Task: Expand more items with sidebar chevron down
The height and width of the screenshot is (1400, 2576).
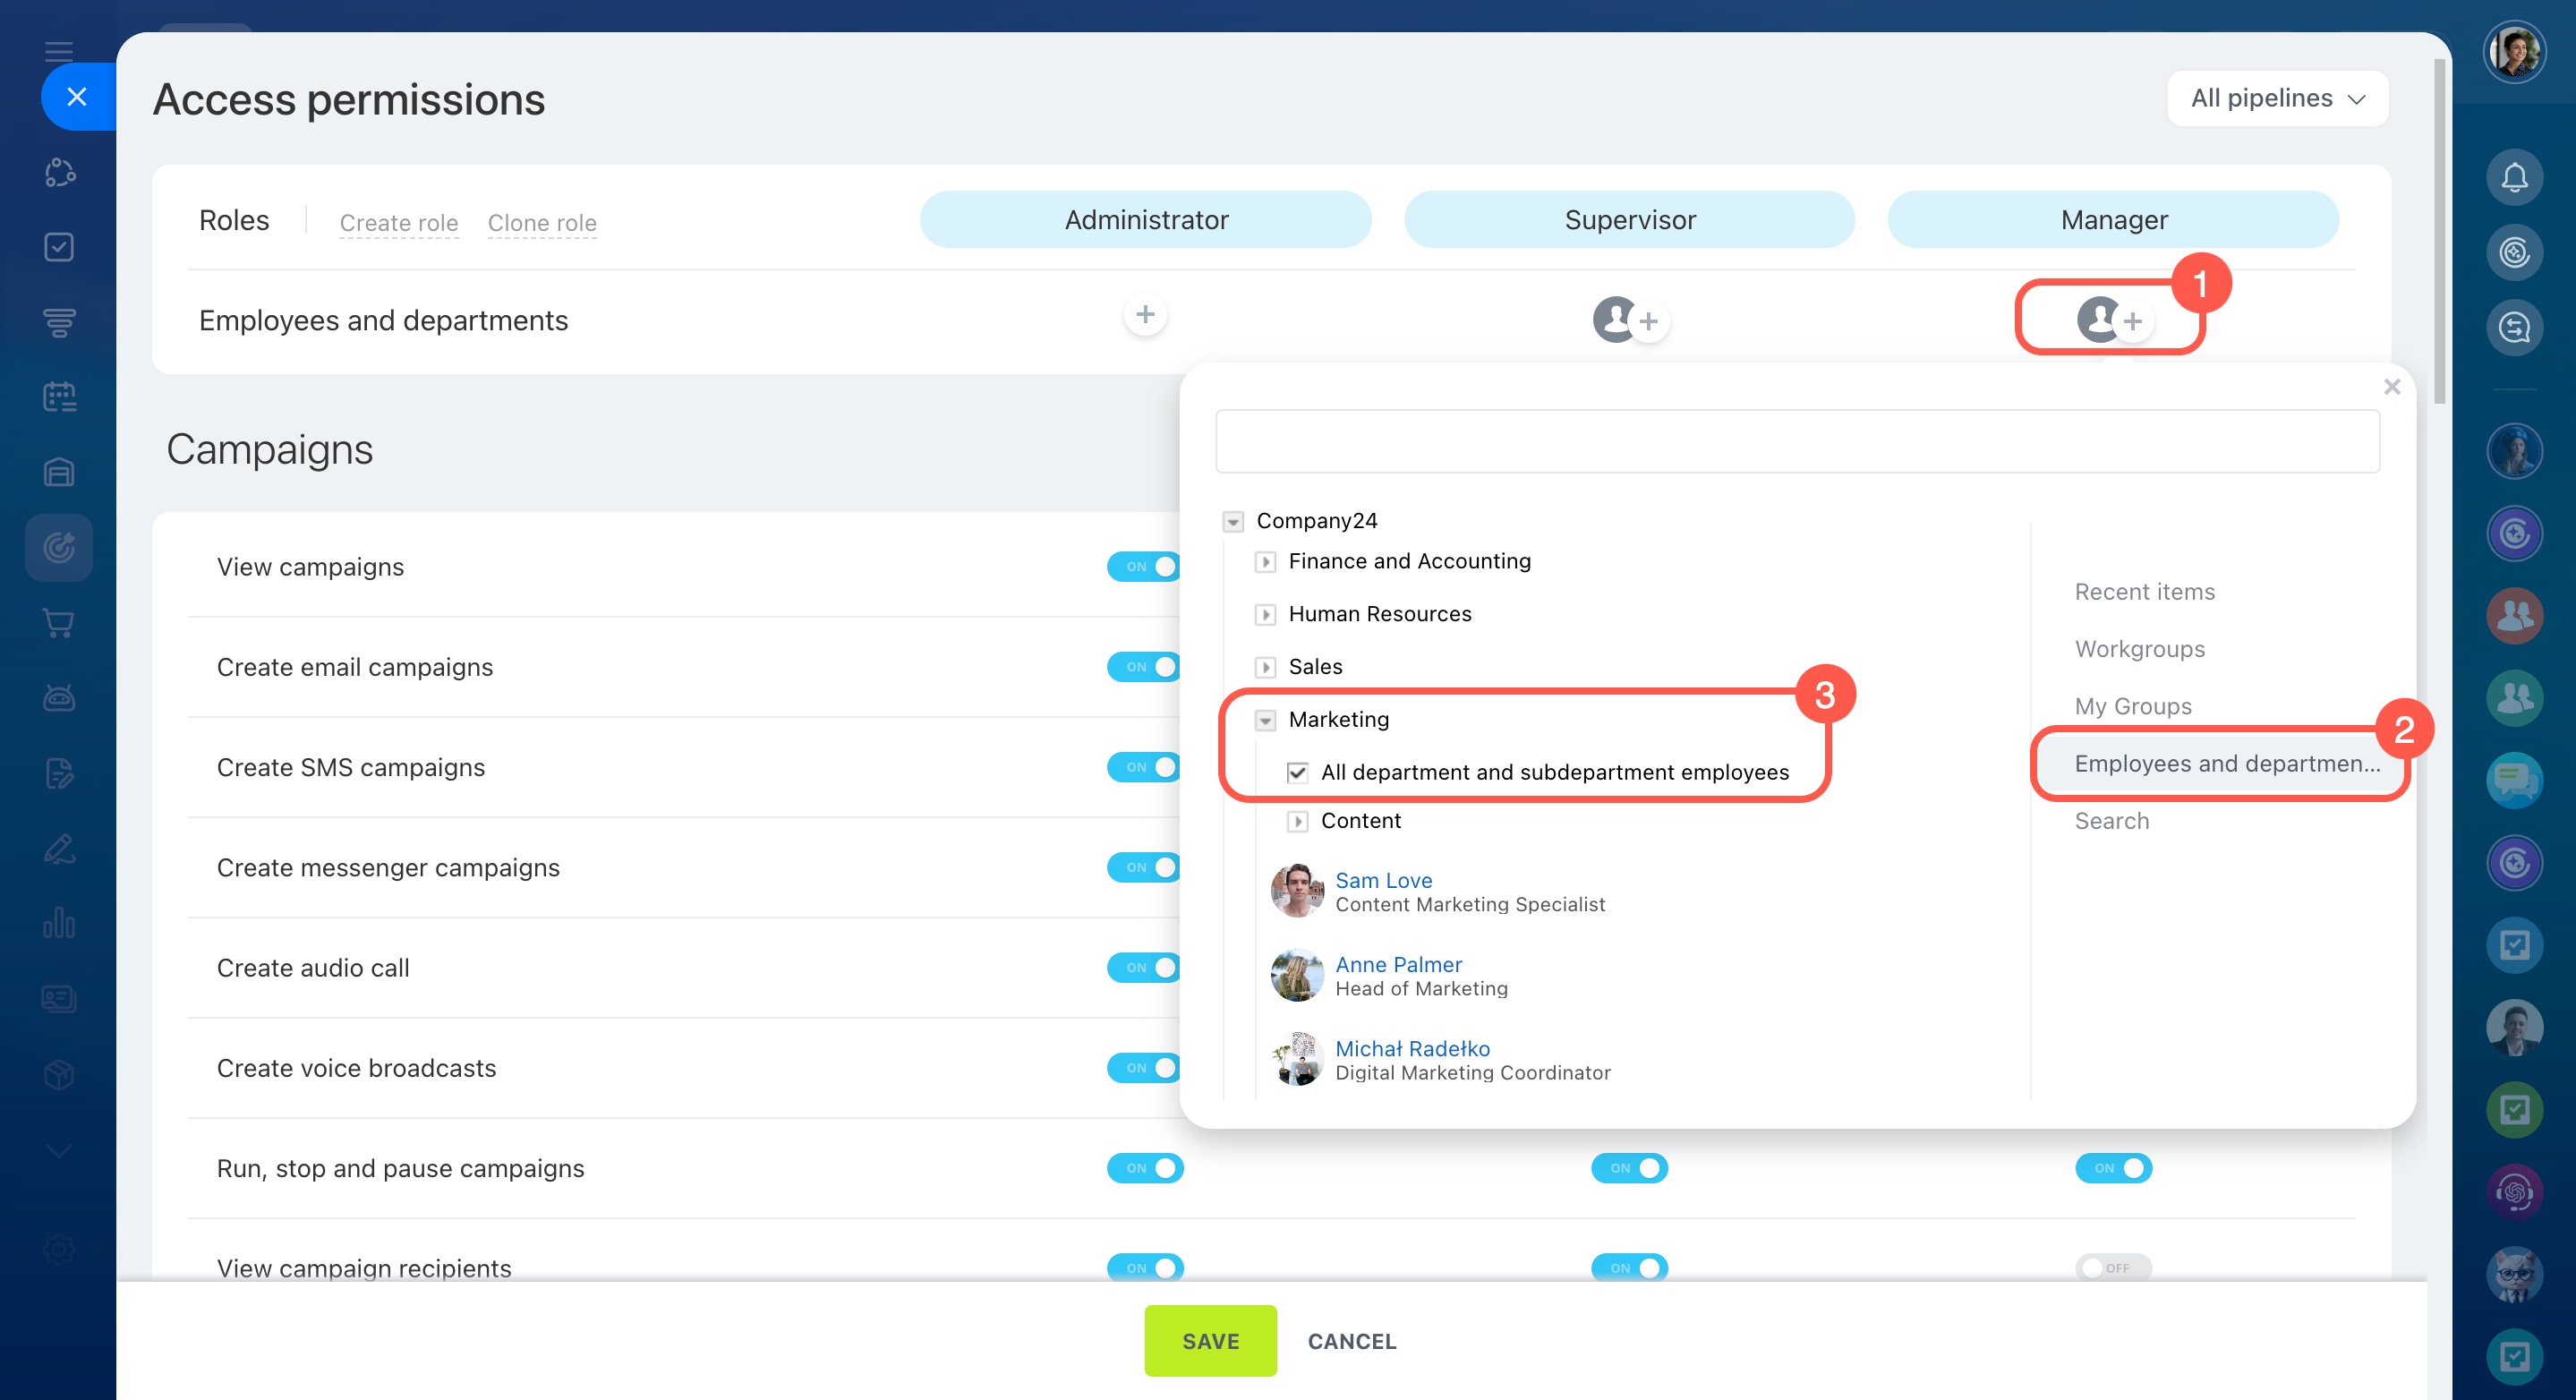Action: pyautogui.click(x=59, y=1151)
